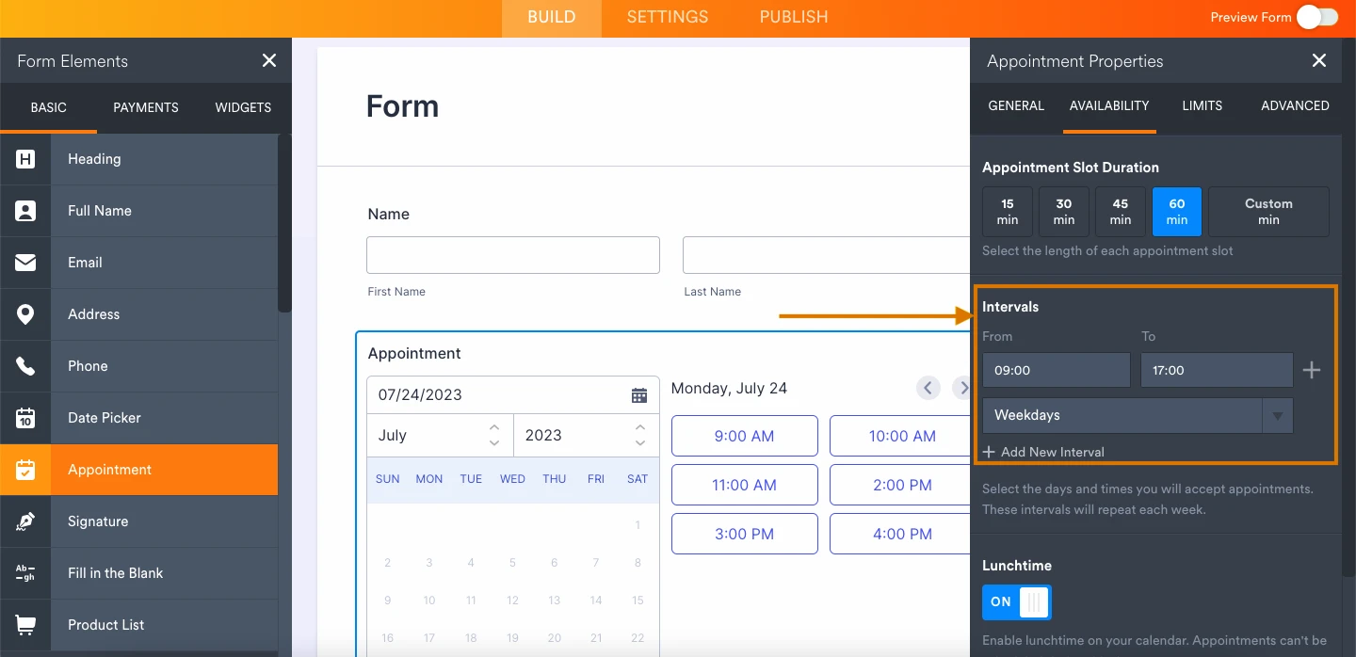Select the Full Name person icon
The image size is (1356, 657).
pyautogui.click(x=25, y=211)
